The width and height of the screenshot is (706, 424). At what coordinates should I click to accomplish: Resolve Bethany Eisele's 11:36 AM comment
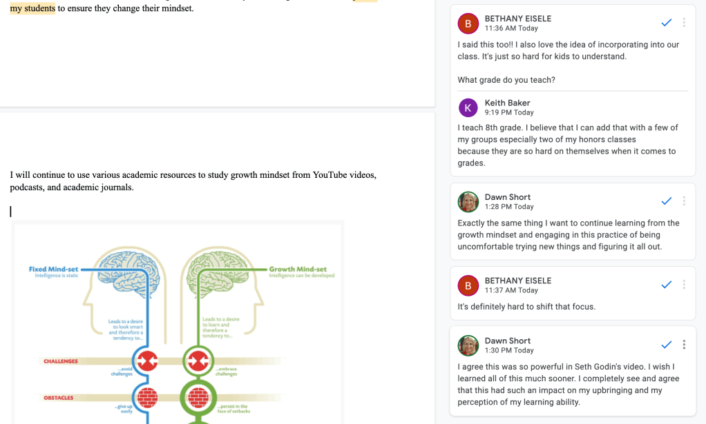click(666, 23)
